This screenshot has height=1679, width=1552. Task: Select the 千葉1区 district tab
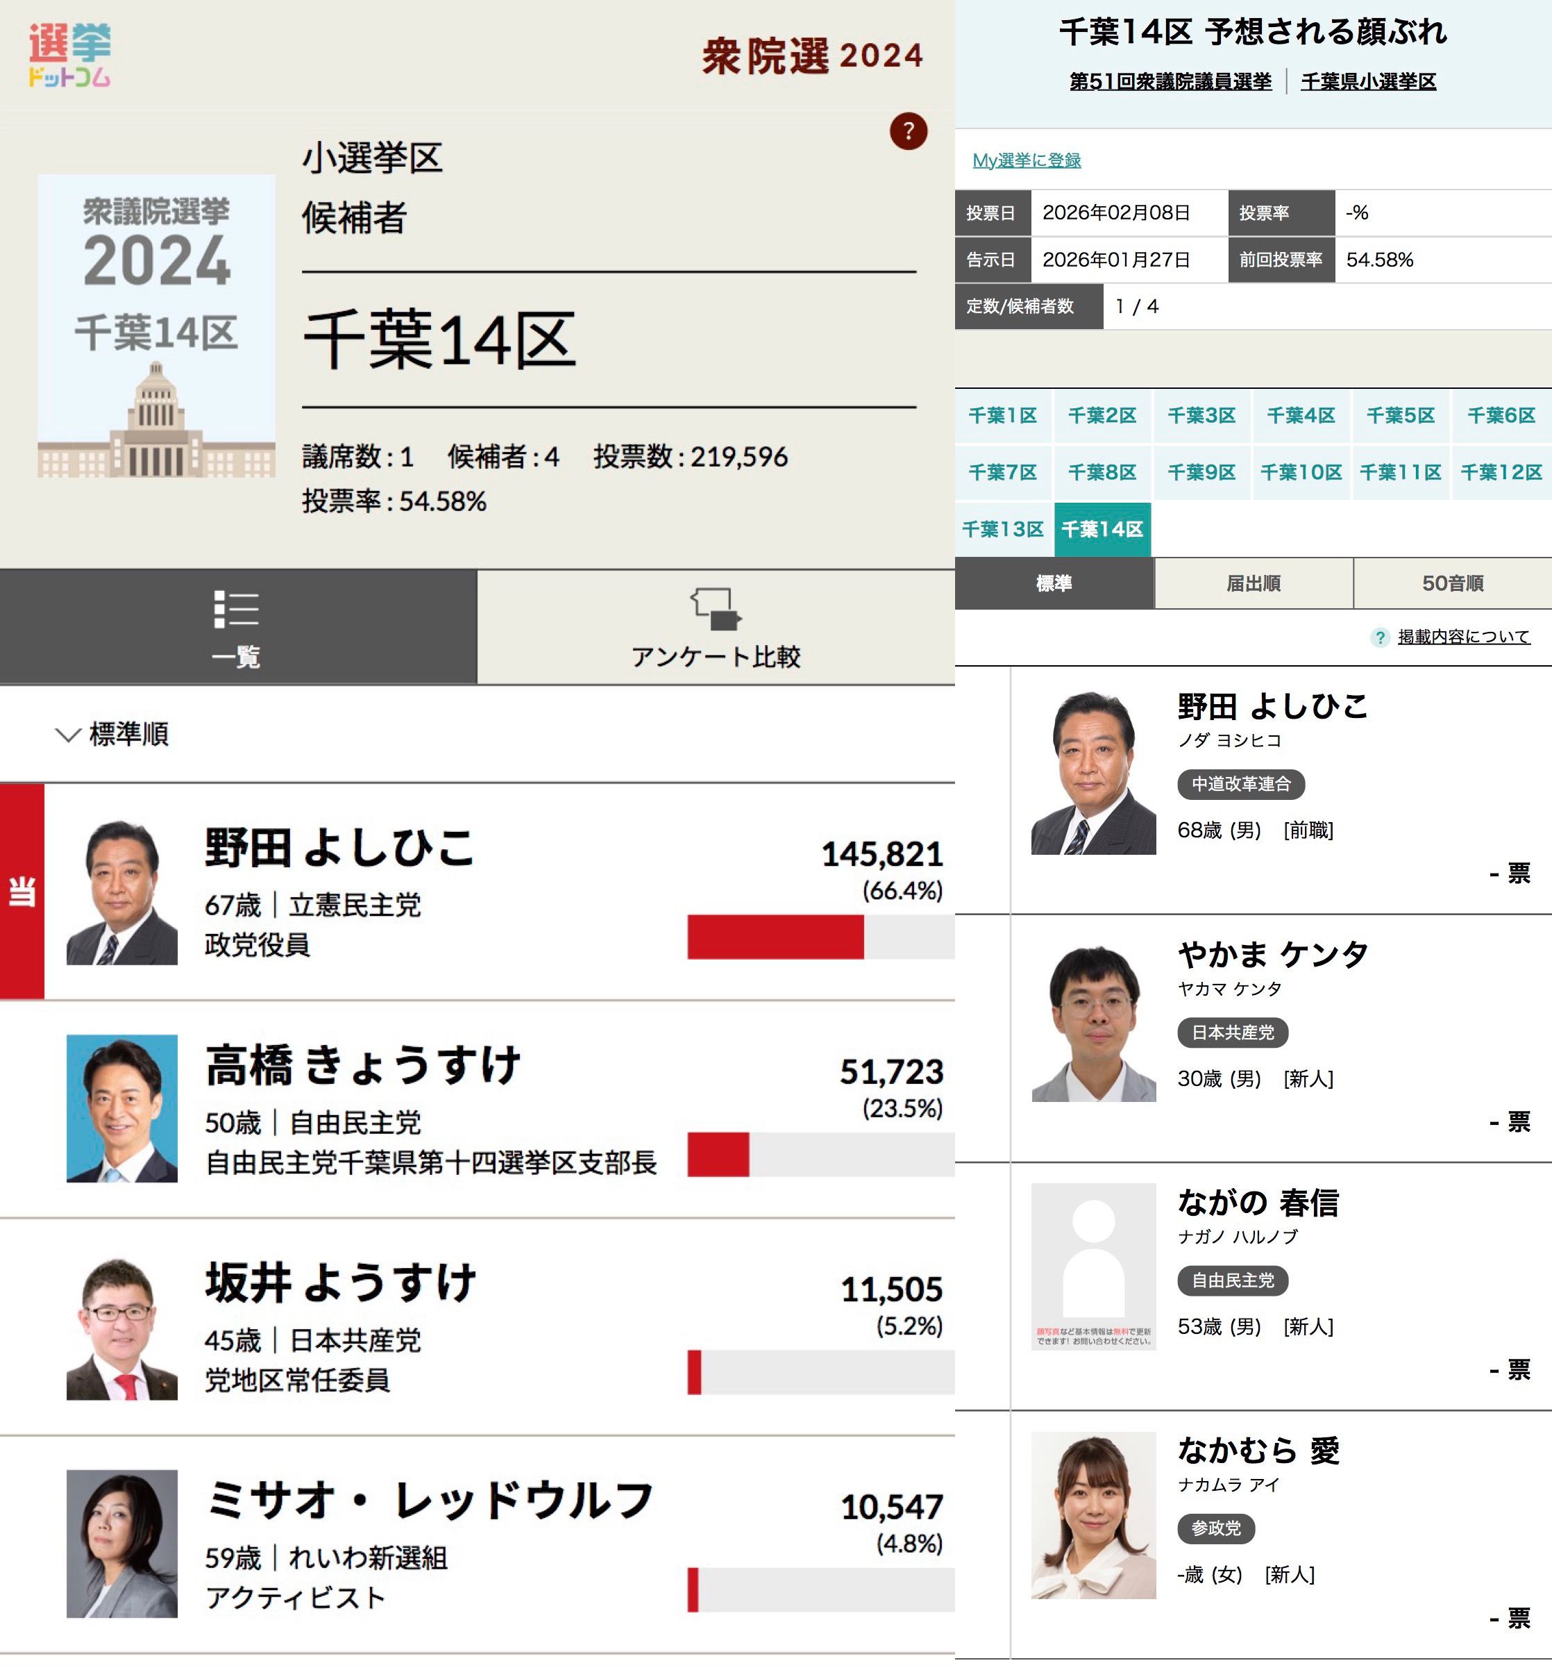[x=1003, y=415]
